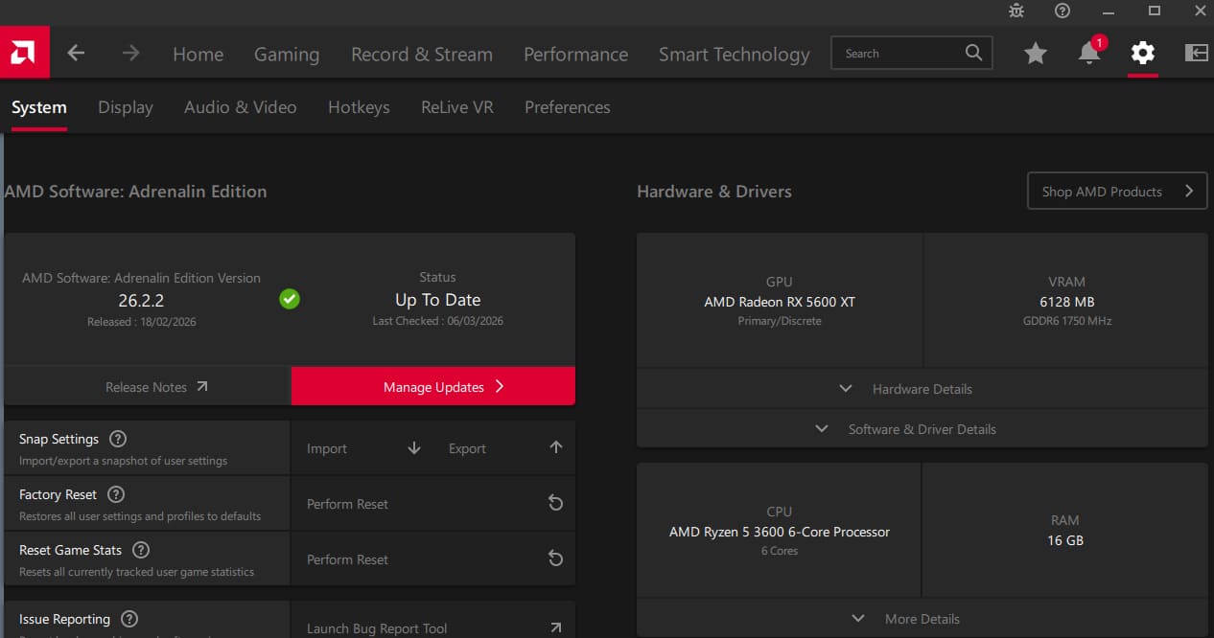Viewport: 1214px width, 638px height.
Task: Expand Hardware Details
Action: pyautogui.click(x=922, y=389)
